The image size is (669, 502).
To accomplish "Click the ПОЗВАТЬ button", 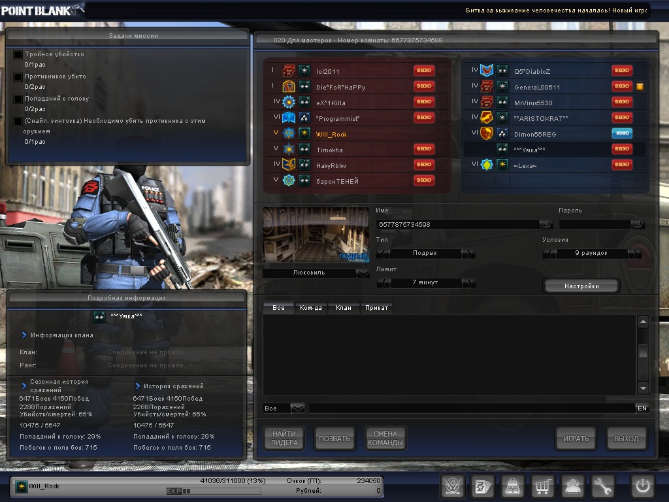I will point(334,439).
